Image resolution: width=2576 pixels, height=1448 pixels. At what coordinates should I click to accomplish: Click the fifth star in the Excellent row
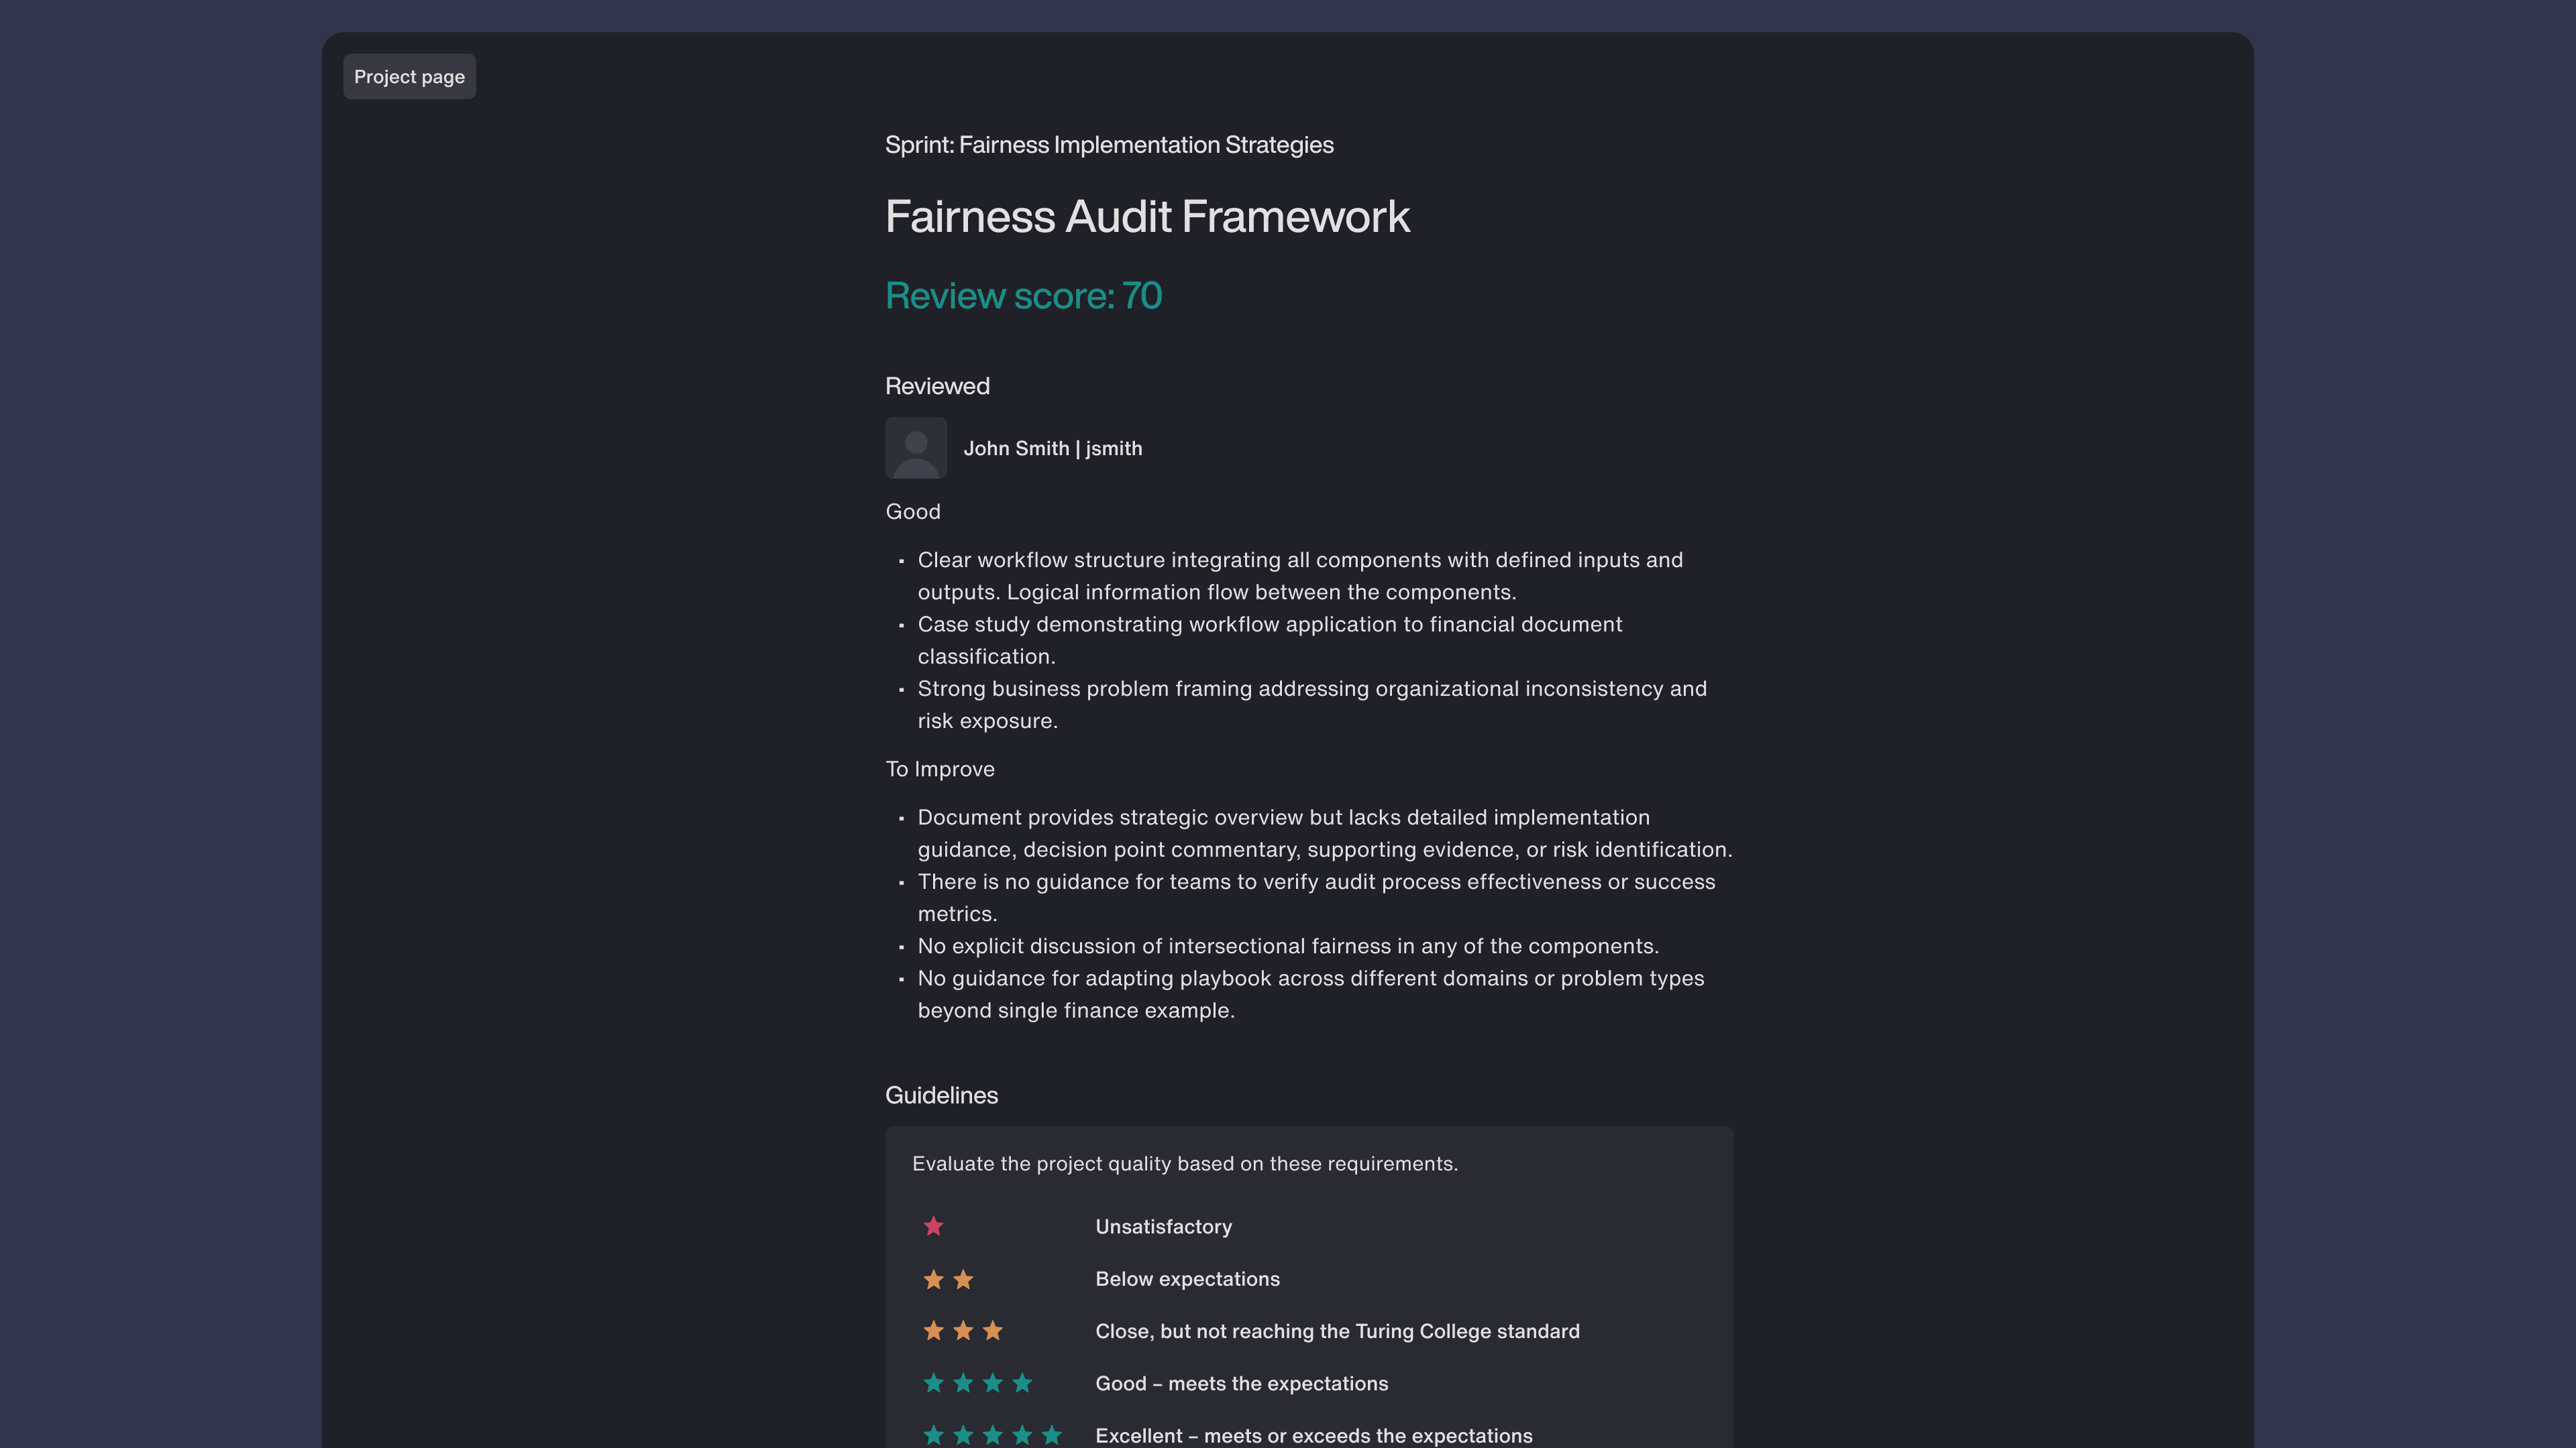point(1051,1435)
